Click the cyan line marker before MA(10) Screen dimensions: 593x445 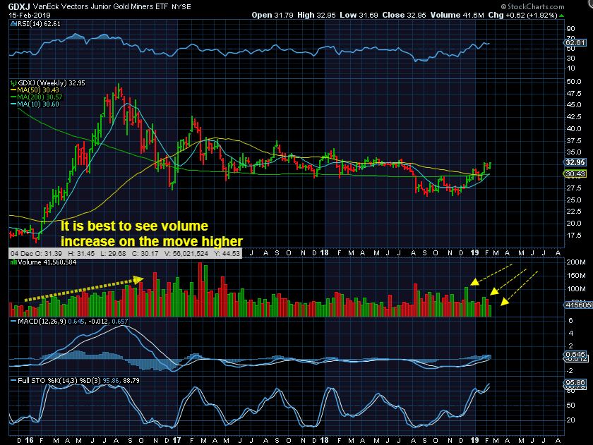[13, 104]
